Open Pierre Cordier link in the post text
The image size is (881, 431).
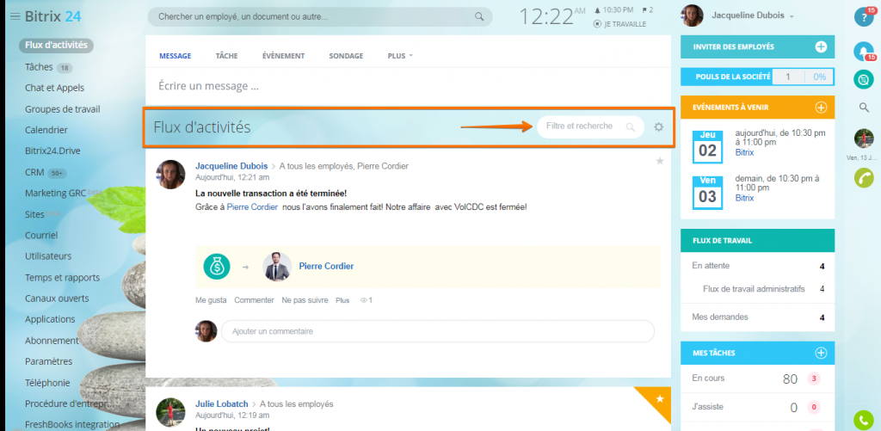(252, 206)
